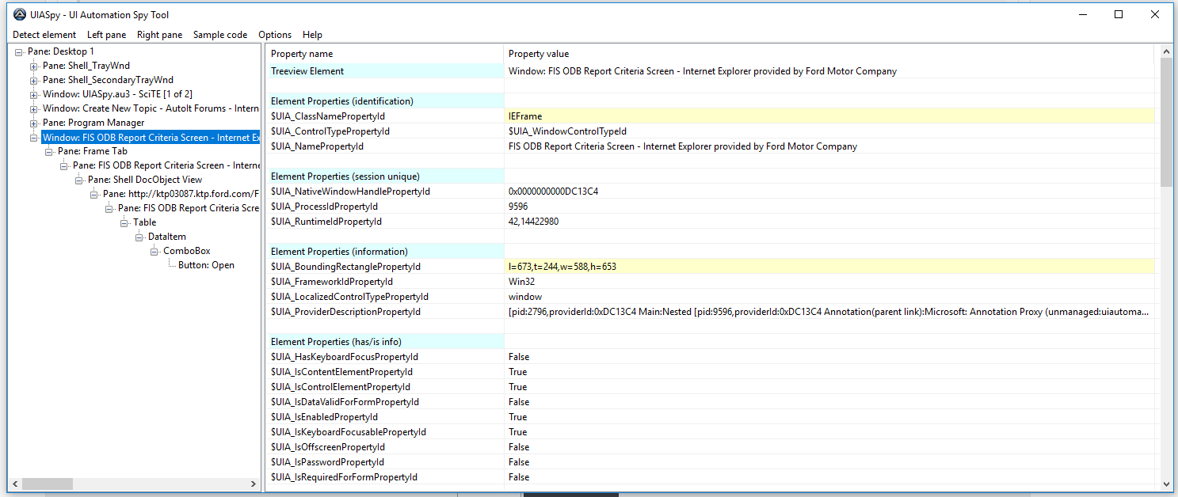This screenshot has width=1178, height=497.
Task: Select the highlighted Window: FIS ODB Report tree item
Action: coord(151,137)
